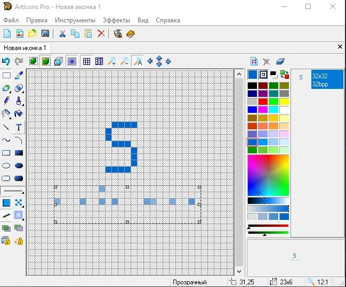Open the help book icon
346x287 pixels.
point(131,34)
